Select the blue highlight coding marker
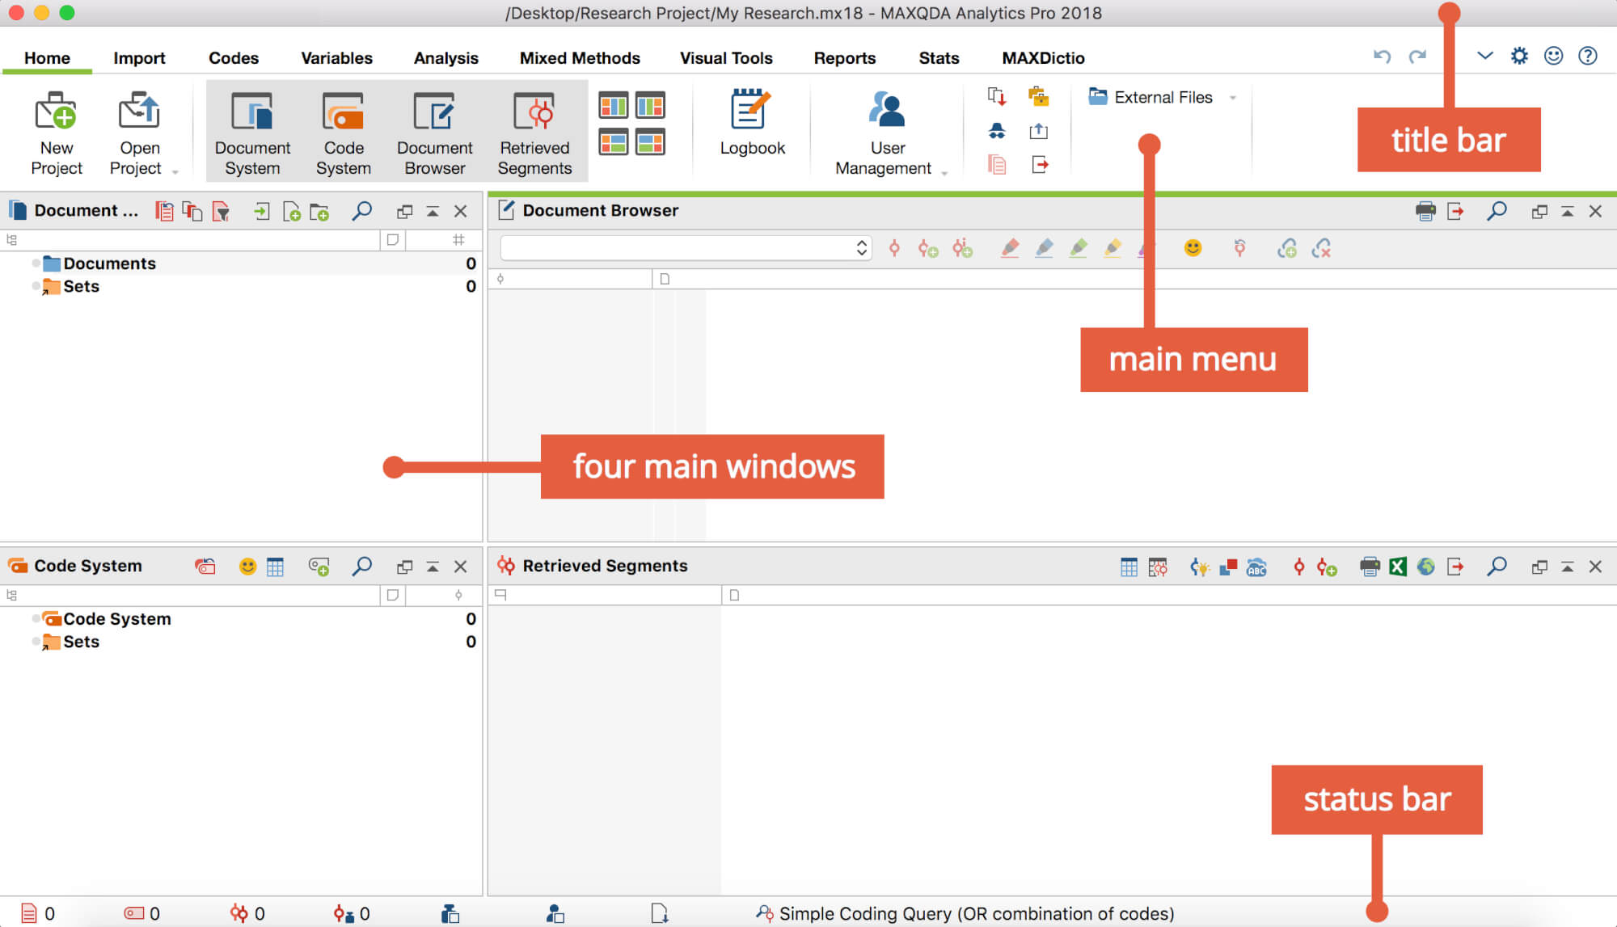This screenshot has width=1617, height=927. [1044, 248]
